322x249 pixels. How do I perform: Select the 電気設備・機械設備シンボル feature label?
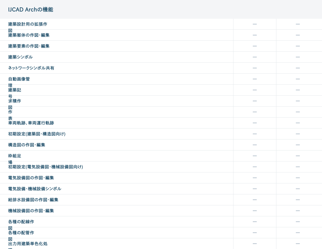pos(35,189)
